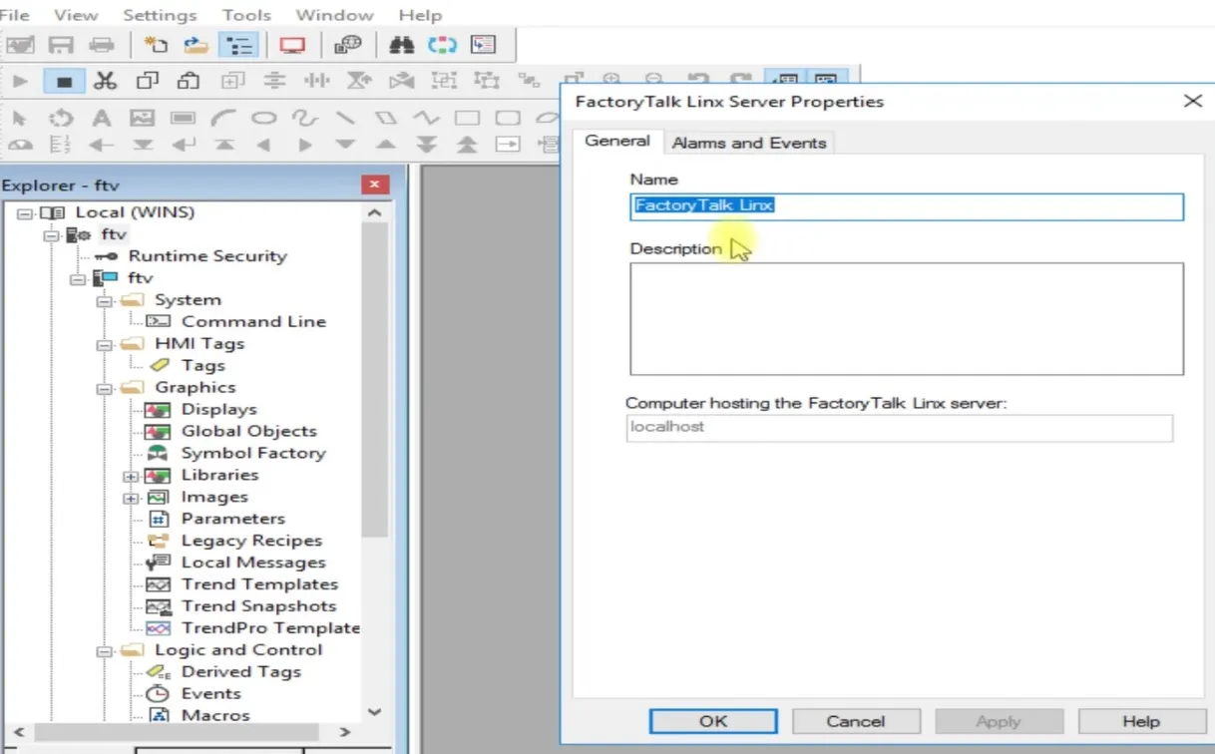Cut using the scissors toolbar icon
The image size is (1215, 754).
(x=105, y=80)
